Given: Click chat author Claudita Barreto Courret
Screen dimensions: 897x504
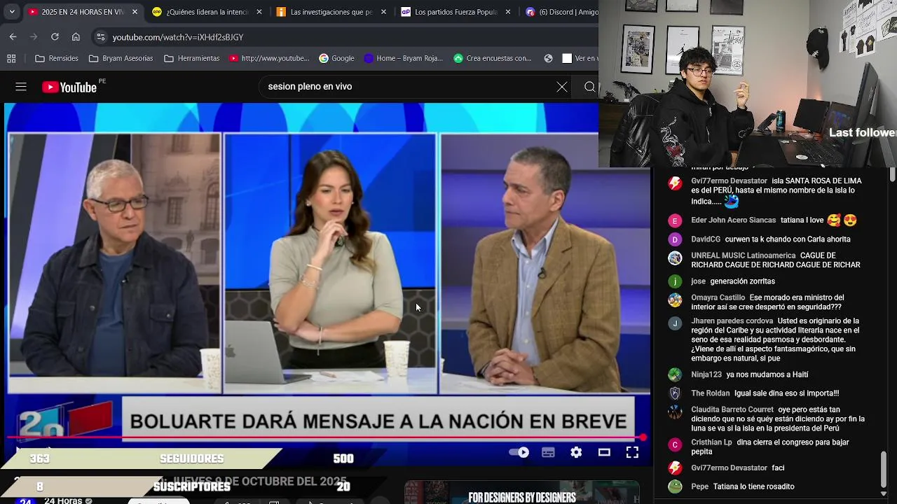Looking at the screenshot, I should click(732, 409).
